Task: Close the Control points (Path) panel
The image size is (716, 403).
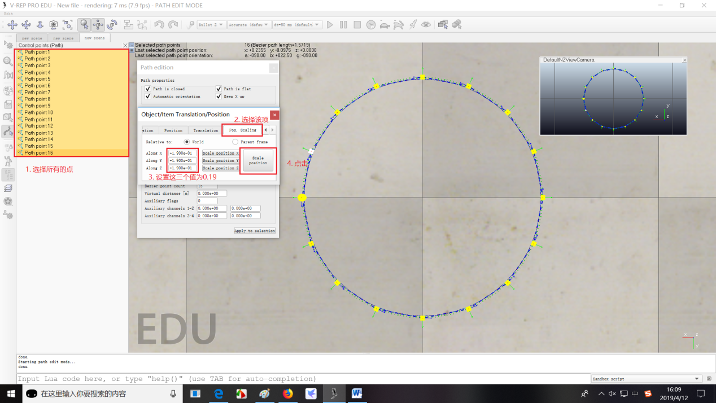Action: 125,45
